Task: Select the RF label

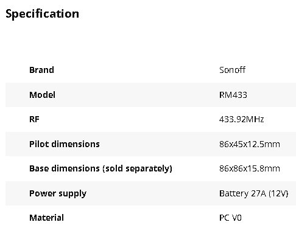Action: point(34,119)
